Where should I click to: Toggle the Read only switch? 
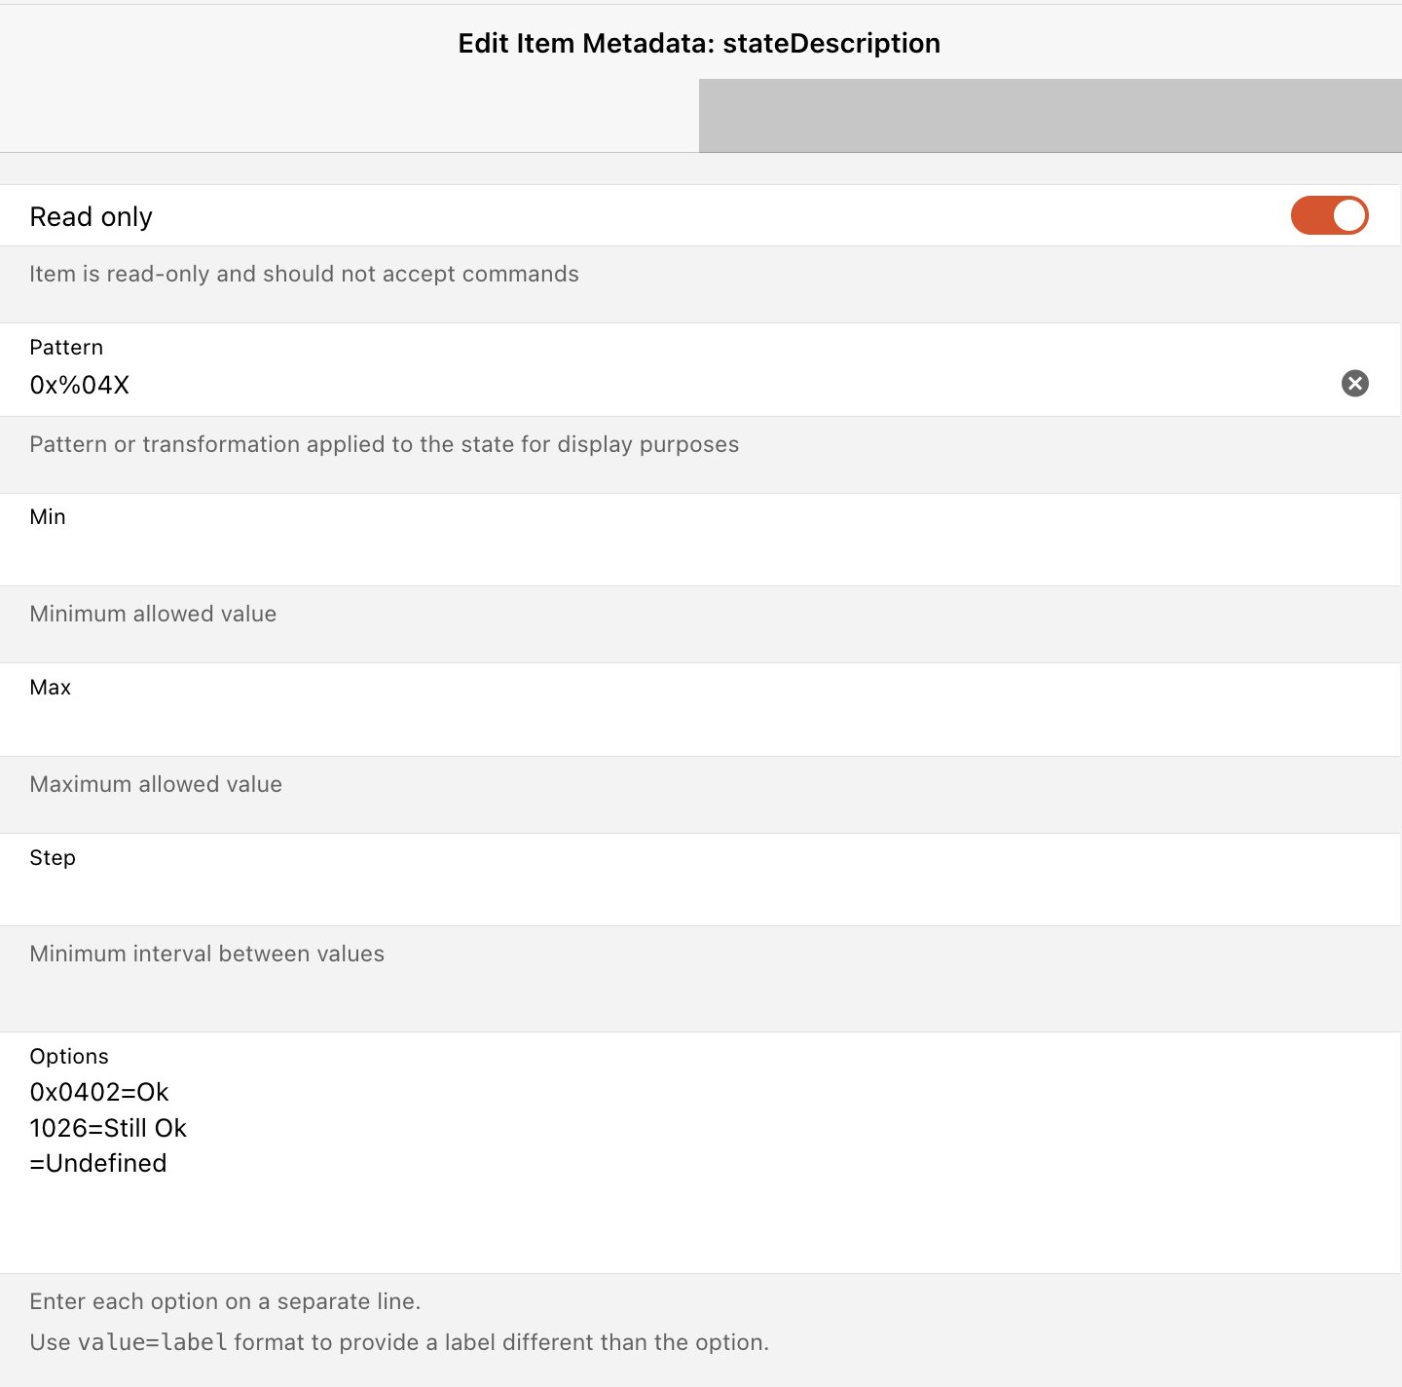[1329, 215]
